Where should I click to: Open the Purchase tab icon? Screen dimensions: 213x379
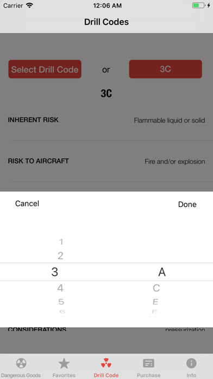(148, 363)
